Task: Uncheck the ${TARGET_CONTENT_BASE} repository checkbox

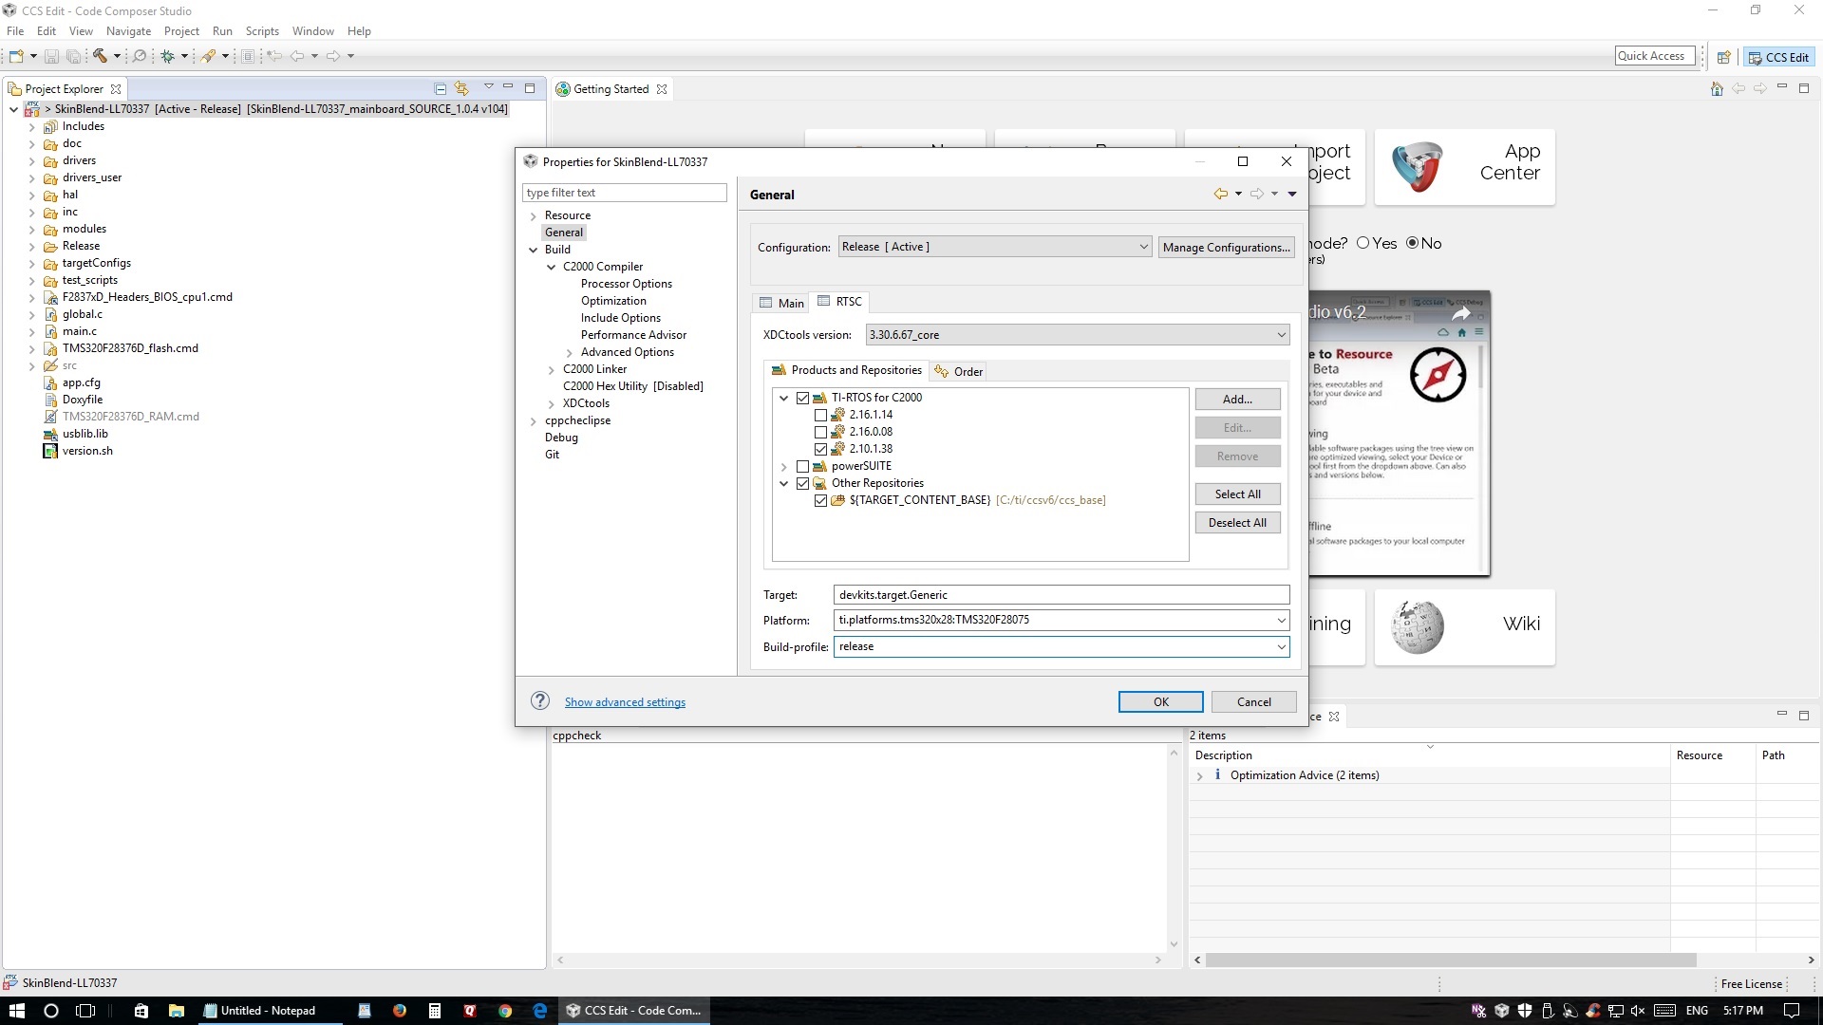Action: [821, 500]
